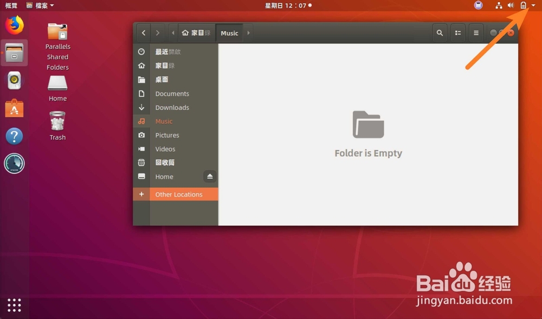This screenshot has height=319, width=542.
Task: Open the hamburger menu in the file manager
Action: [476, 32]
